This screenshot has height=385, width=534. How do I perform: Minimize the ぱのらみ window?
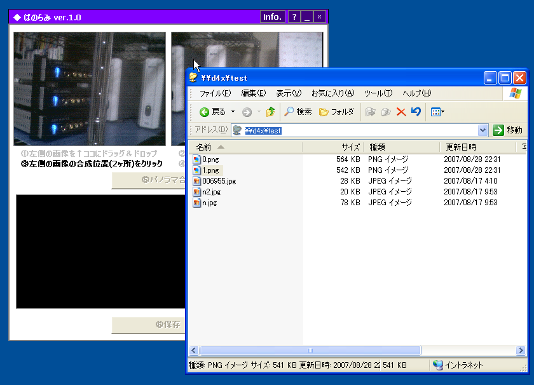pyautogui.click(x=307, y=17)
